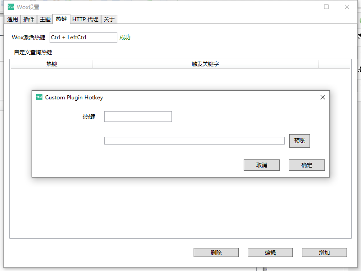The height and width of the screenshot is (271, 361).
Task: Close the Custom Plugin Hotkey dialog
Action: click(x=323, y=97)
